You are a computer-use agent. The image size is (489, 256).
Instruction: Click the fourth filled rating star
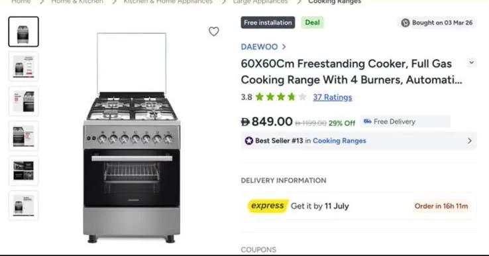click(292, 97)
